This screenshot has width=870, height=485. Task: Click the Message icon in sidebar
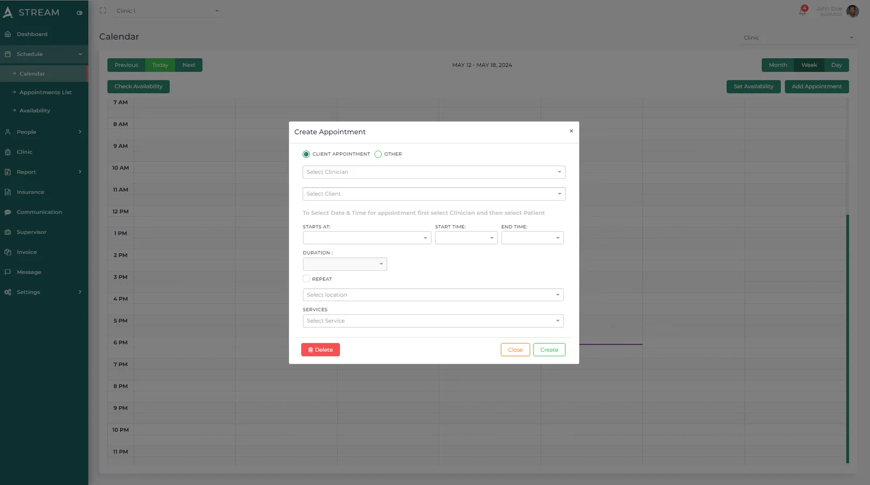tap(8, 272)
